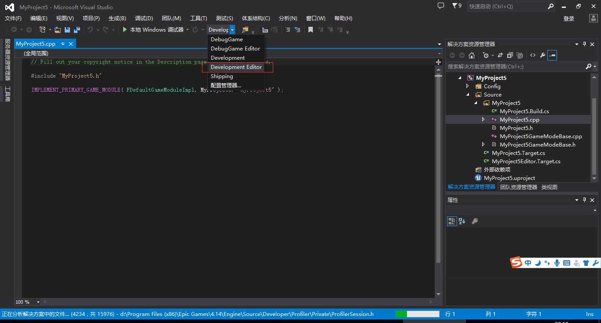The width and height of the screenshot is (601, 323).
Task: Click the New Project icon in toolbar
Action: (x=42, y=29)
